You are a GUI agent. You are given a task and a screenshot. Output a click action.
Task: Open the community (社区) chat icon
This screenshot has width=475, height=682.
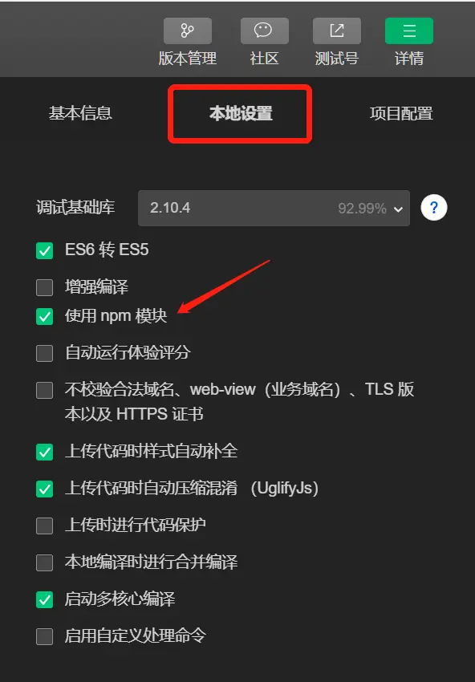[x=264, y=30]
